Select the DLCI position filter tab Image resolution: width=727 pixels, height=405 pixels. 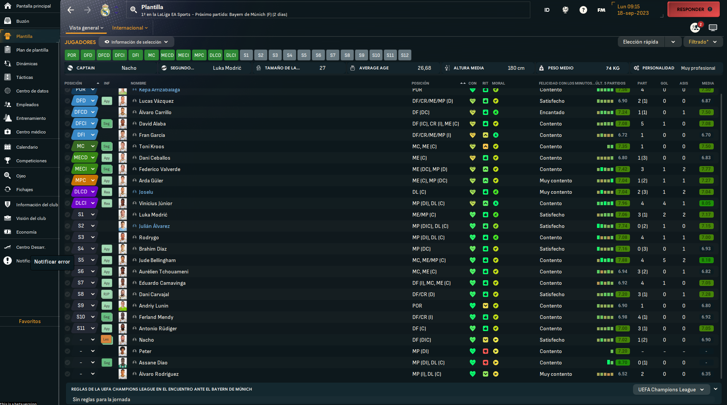tap(231, 55)
